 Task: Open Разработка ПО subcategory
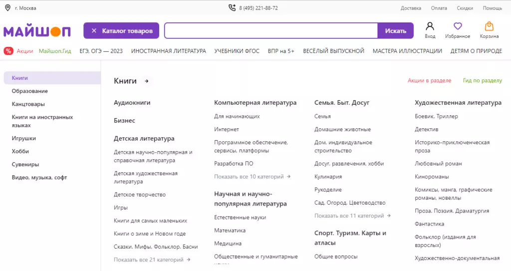pos(234,163)
